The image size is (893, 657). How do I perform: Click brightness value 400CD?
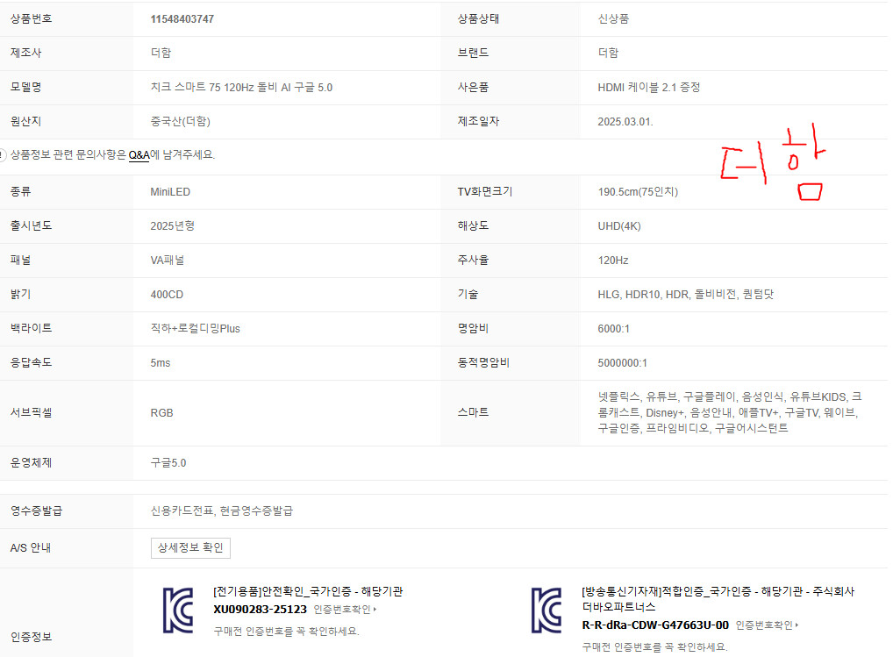pyautogui.click(x=167, y=295)
